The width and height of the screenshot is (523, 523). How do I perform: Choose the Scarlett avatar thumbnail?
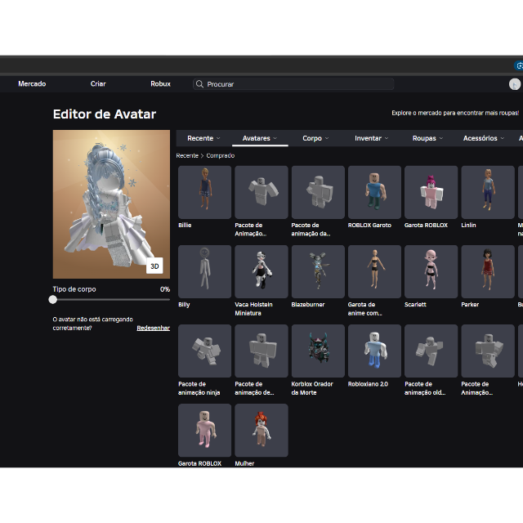point(431,271)
